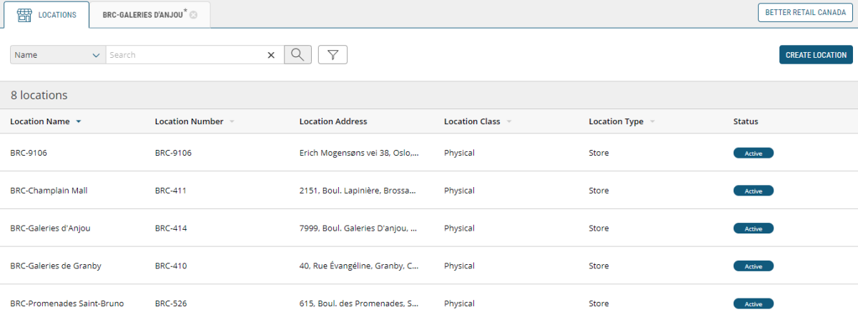
Task: Close the BRC-Galeries d'Anjou tab
Action: 194,15
